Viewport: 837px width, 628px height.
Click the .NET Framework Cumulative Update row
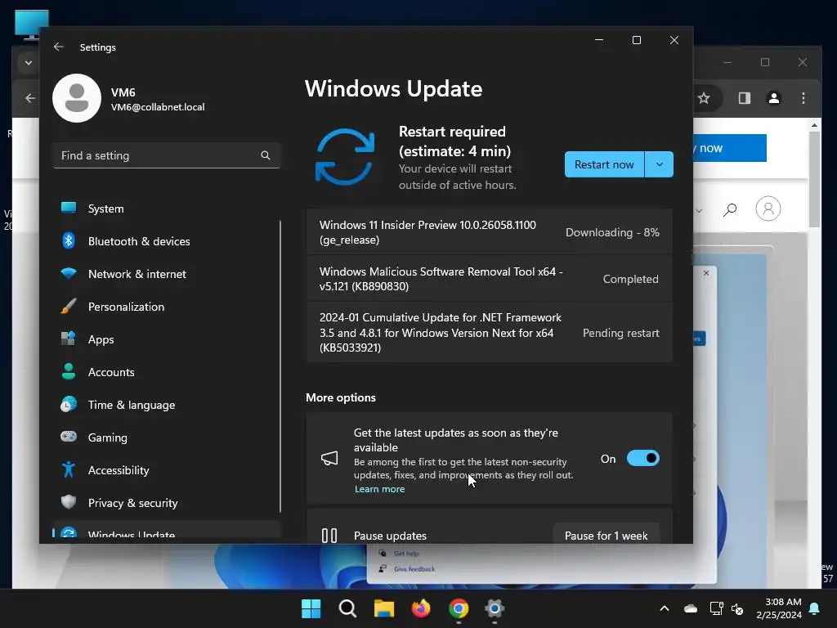[x=490, y=333]
